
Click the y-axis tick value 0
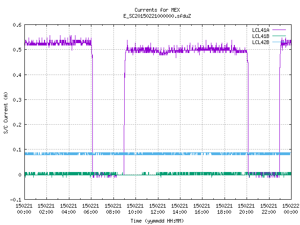pos(20,175)
